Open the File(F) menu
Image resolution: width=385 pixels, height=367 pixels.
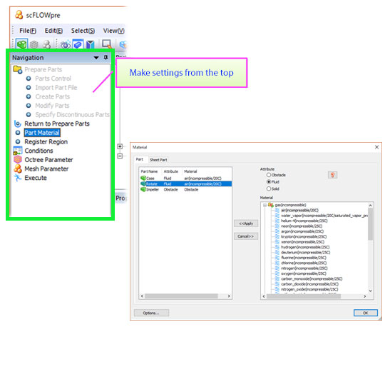click(x=28, y=31)
